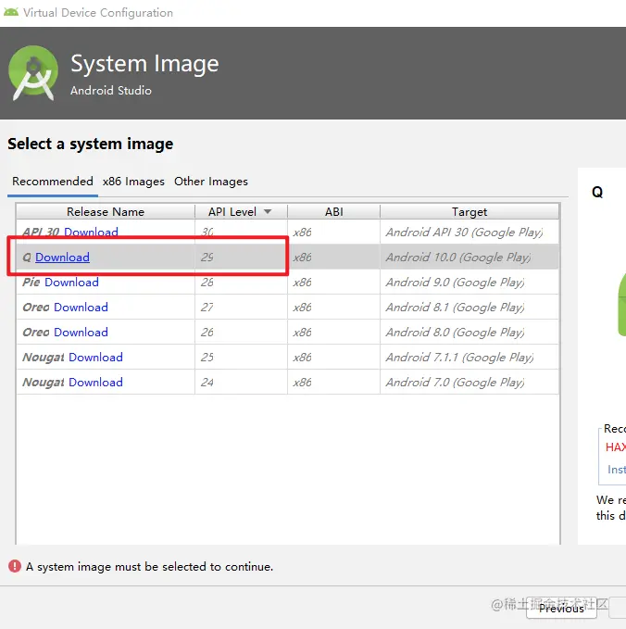Select the Android 7.0 (Google Play) cell
626x629 pixels.
469,383
